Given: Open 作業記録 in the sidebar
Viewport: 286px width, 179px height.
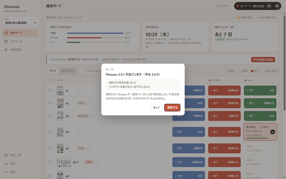Looking at the screenshot, I should point(20,50).
